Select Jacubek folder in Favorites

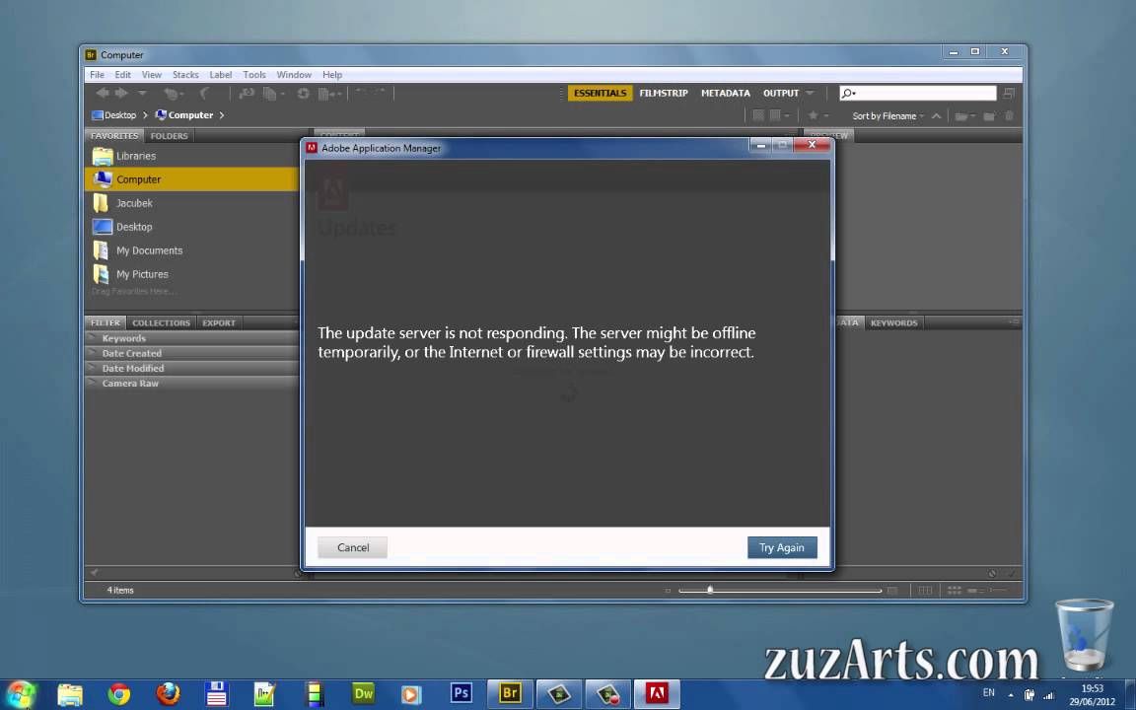click(191, 203)
